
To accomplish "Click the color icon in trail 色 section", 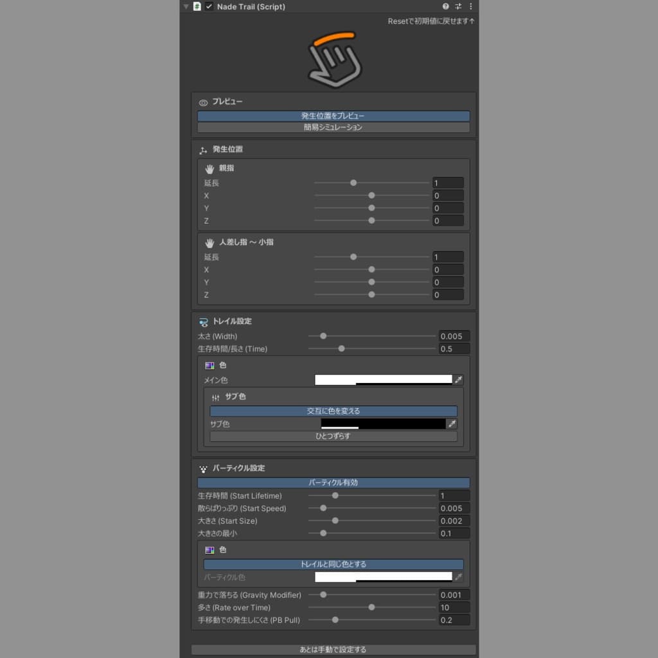I will coord(209,366).
